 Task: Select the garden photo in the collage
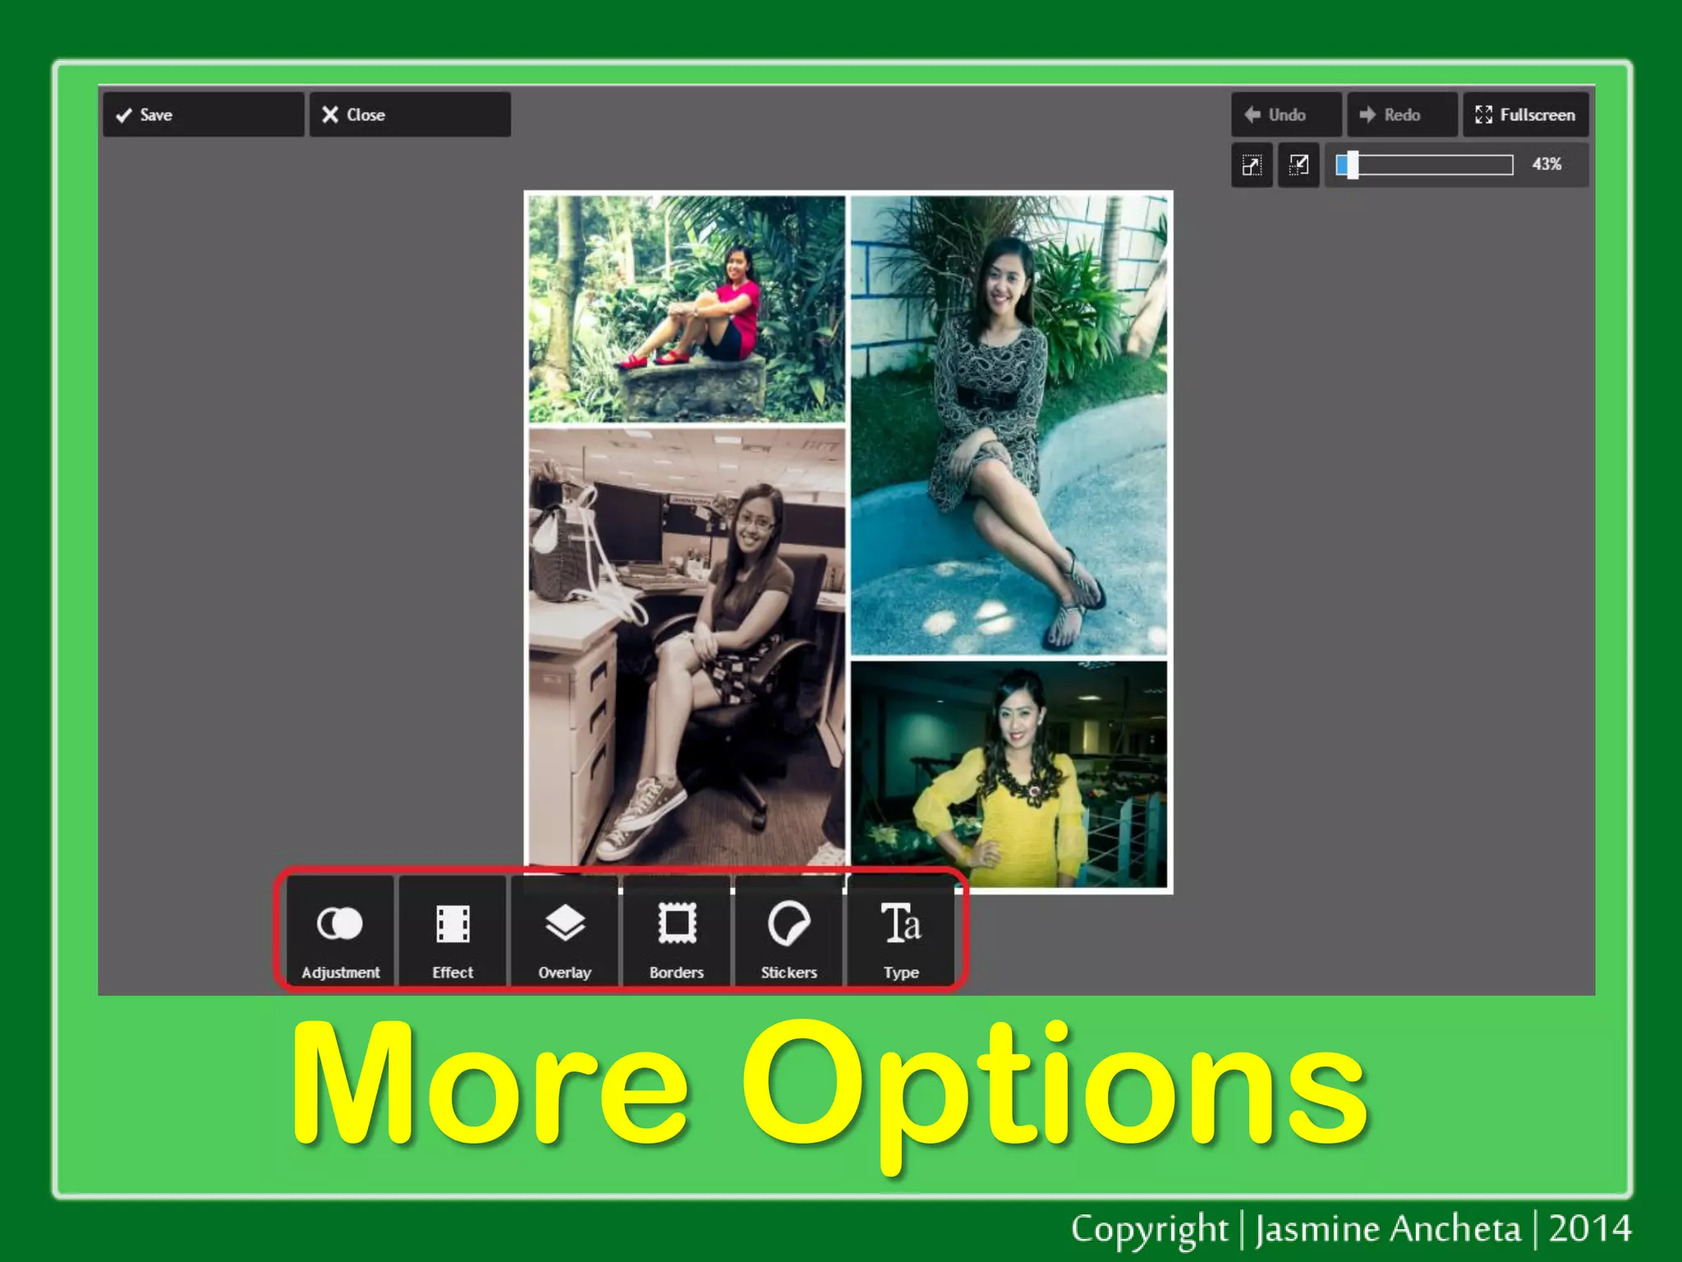point(687,309)
